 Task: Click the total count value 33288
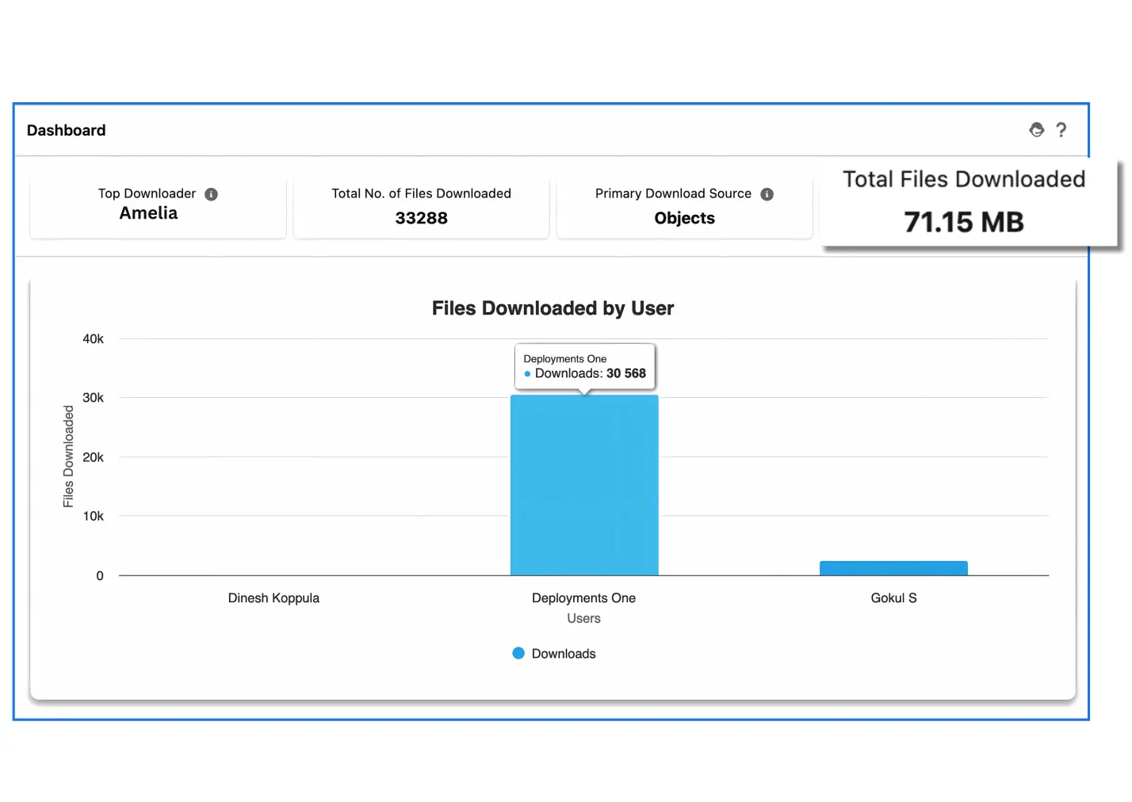(421, 219)
